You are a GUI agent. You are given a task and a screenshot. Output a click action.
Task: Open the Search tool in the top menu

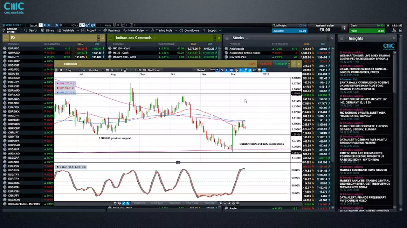[x=31, y=30]
